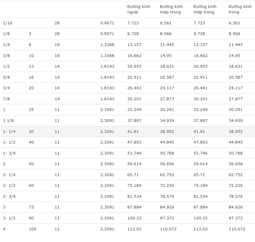Image resolution: width=255 pixels, height=242 pixels.
Task: Click the 'Đường kính trong' column header
Action: click(240, 9)
